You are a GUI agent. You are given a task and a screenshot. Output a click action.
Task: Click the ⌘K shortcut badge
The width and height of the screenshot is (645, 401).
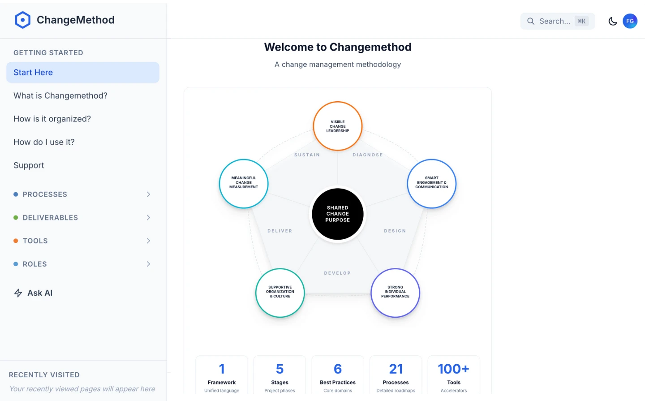pos(581,21)
